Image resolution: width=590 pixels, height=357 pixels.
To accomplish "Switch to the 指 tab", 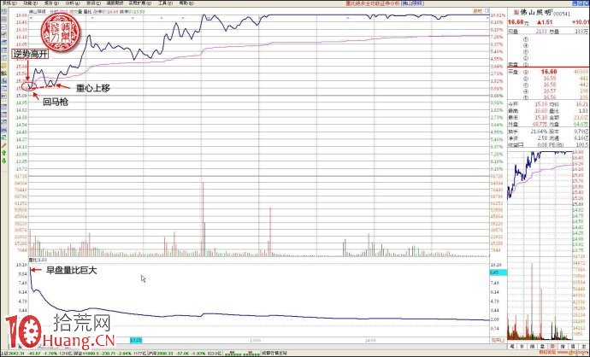I will (563, 347).
